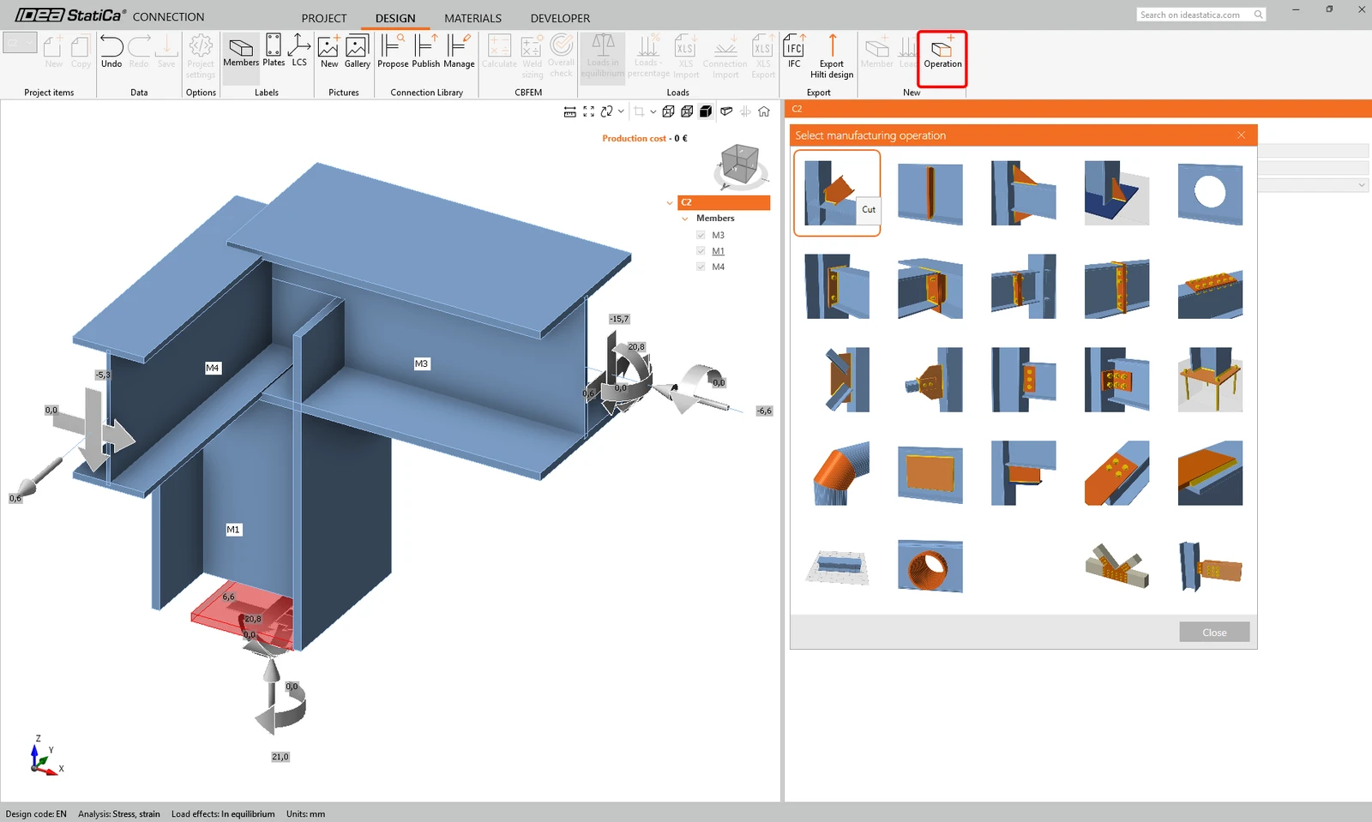1372x822 pixels.
Task: Toggle Plates labels in ribbon
Action: point(274,51)
